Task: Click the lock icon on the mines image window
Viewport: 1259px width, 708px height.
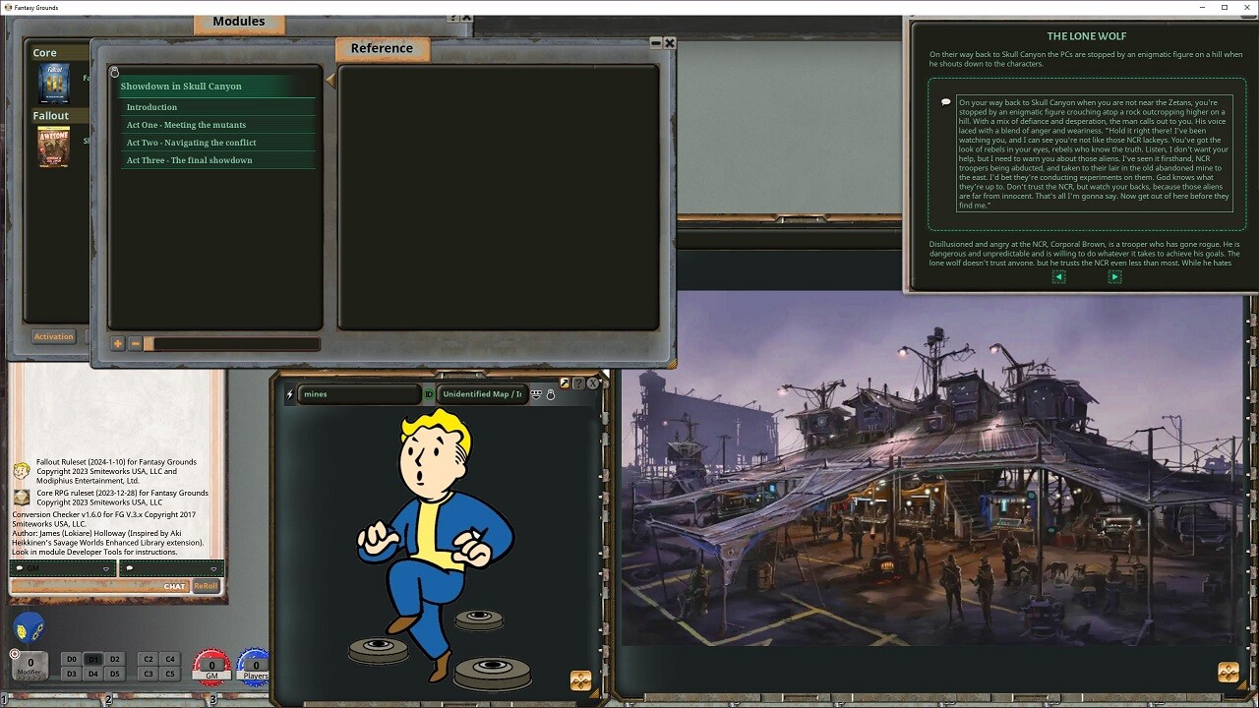Action: coord(551,394)
